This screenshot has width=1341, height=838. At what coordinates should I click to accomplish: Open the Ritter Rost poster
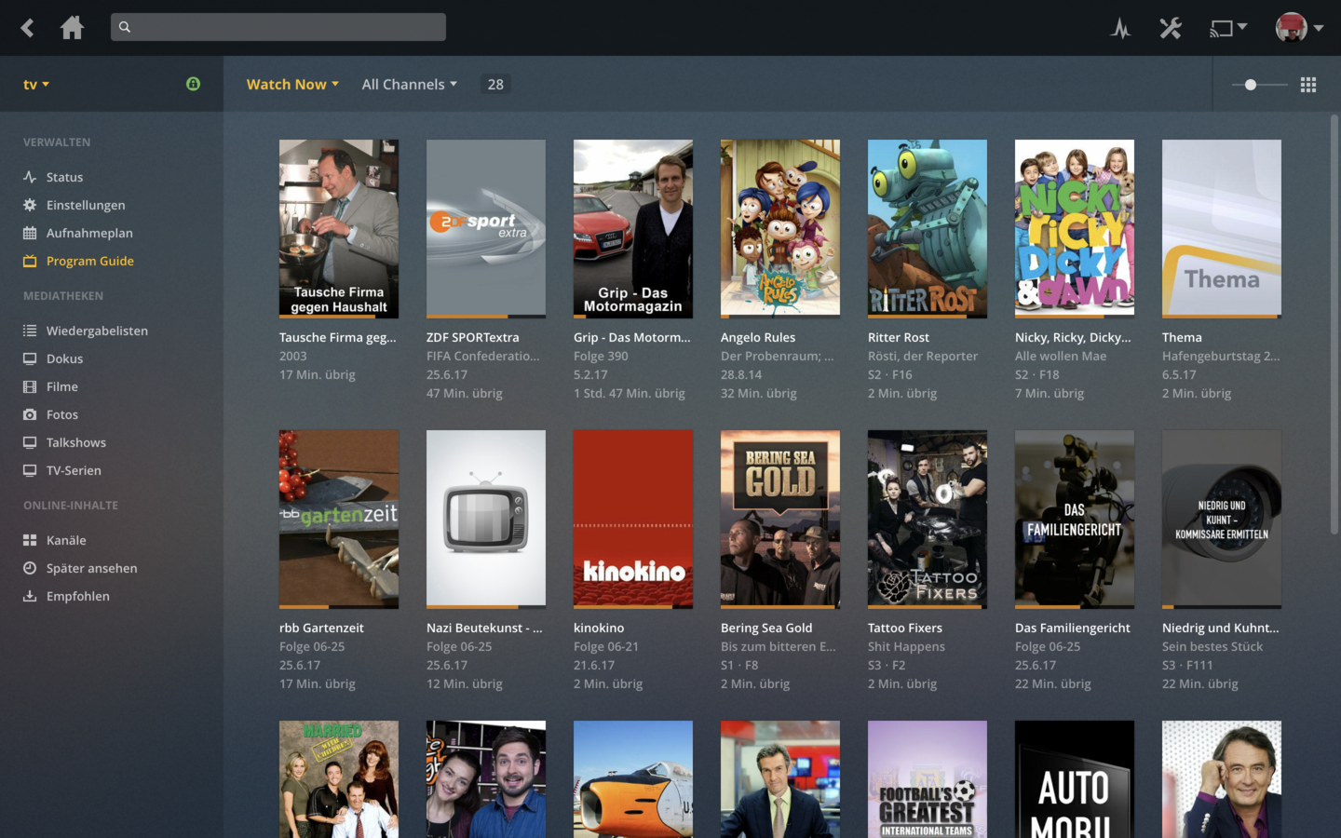point(927,228)
